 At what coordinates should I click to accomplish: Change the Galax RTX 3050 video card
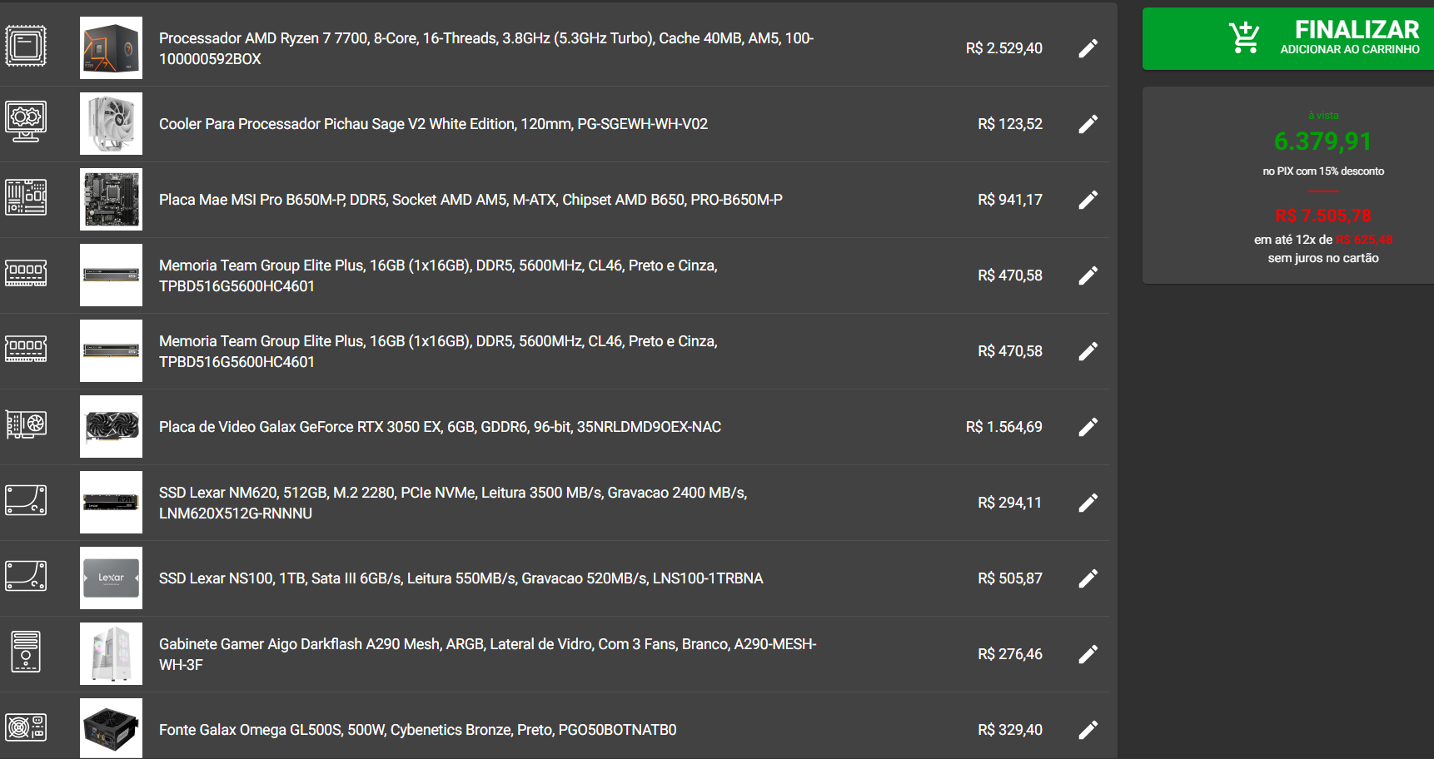tap(1088, 427)
